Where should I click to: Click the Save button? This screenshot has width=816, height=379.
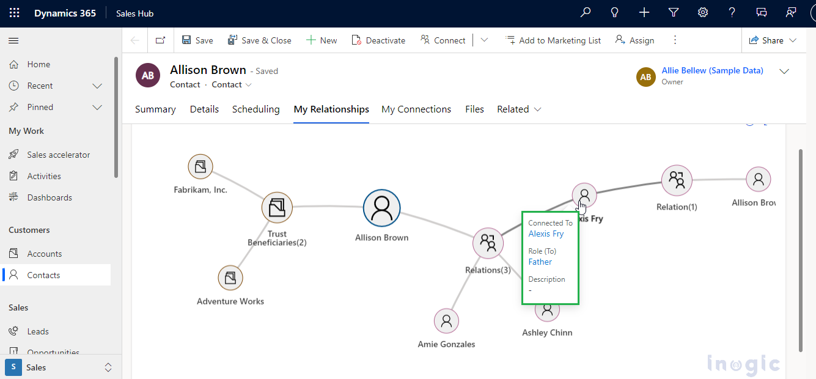tap(197, 40)
